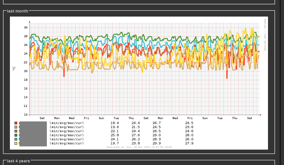Select the "last 4 years" section heading
Viewport: 284px width, 165px height.
click(x=18, y=161)
